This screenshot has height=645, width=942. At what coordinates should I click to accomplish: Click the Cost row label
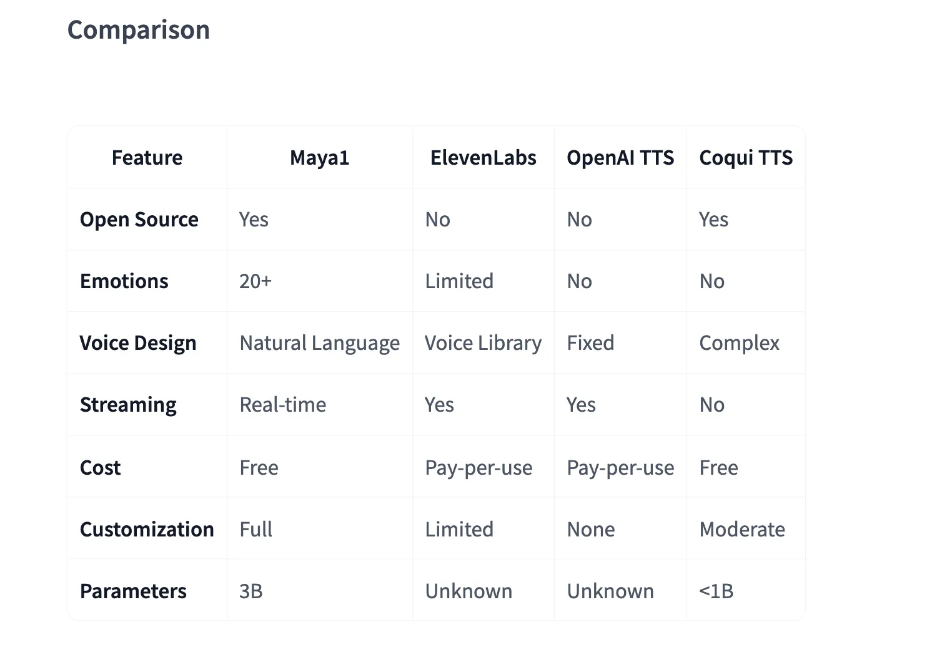coord(100,468)
